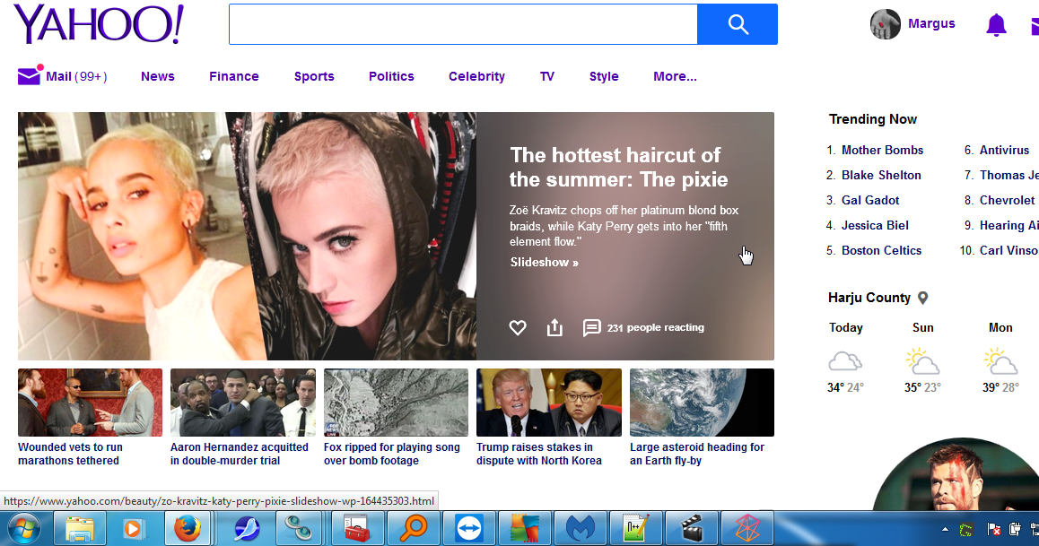This screenshot has height=546, width=1039.
Task: Open 'The hottest haircut of the summer' headline
Action: click(x=618, y=168)
